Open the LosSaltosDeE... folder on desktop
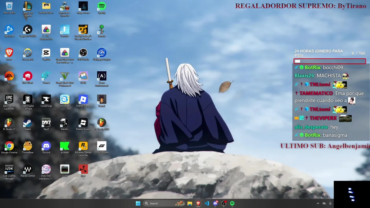370x208 pixels. coord(46,8)
